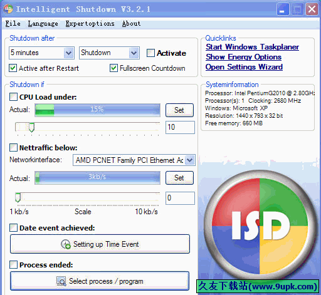The height and width of the screenshot is (295, 321).
Task: Open Show Energy Options link
Action: (x=243, y=57)
